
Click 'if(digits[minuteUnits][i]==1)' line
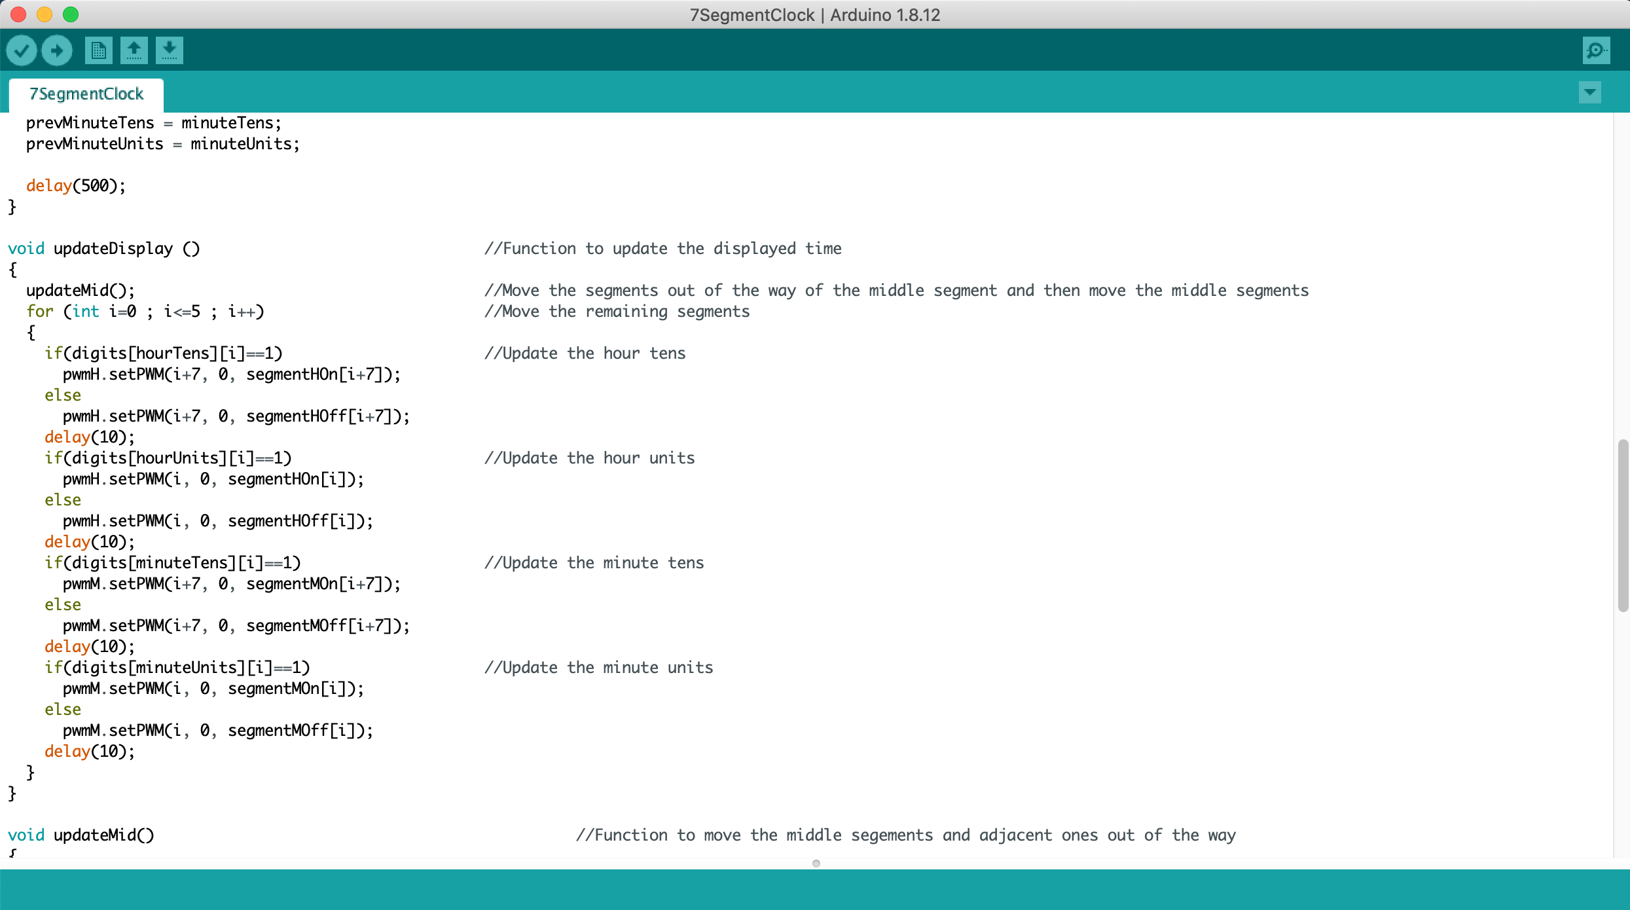[x=177, y=668]
